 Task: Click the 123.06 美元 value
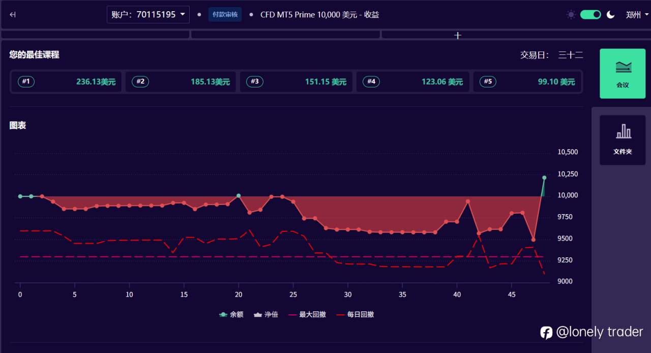click(442, 82)
